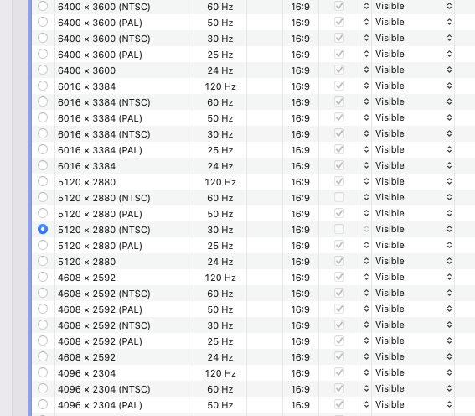Select the 5120 × 2880 (NTSC) 60 Hz radio button
Image resolution: width=475 pixels, height=416 pixels.
click(43, 197)
